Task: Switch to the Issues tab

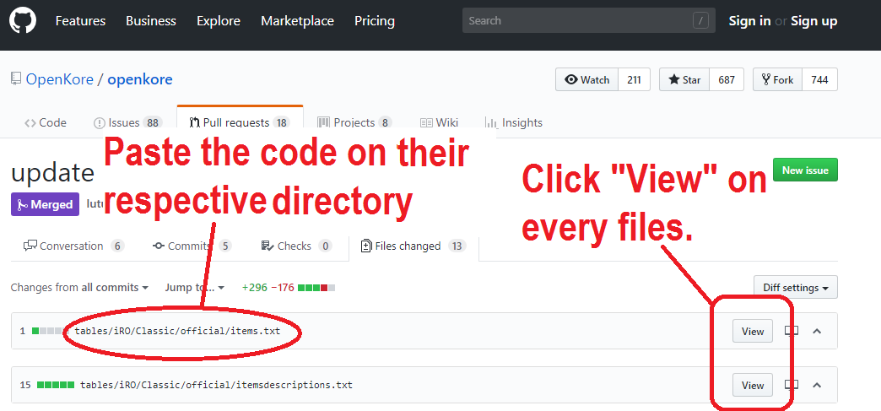Action: 127,122
